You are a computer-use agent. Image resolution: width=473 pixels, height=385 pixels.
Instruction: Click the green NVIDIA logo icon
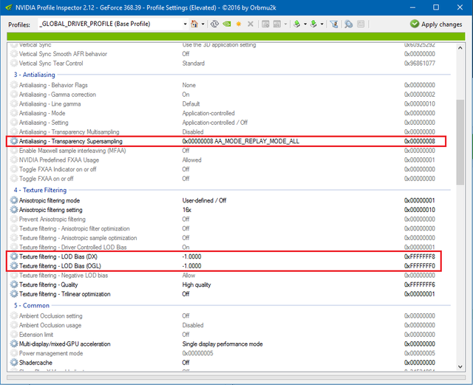point(227,24)
